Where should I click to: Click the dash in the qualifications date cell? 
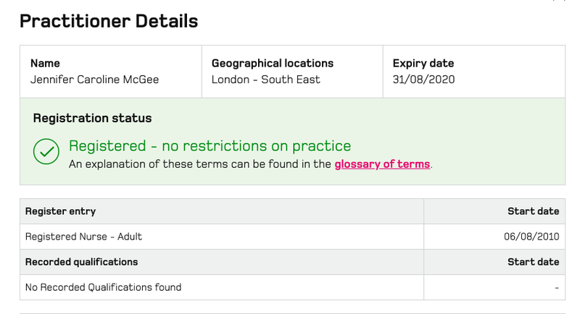pyautogui.click(x=557, y=287)
